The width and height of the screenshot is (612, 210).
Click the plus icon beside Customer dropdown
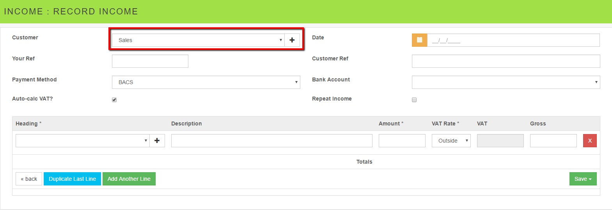(x=292, y=40)
